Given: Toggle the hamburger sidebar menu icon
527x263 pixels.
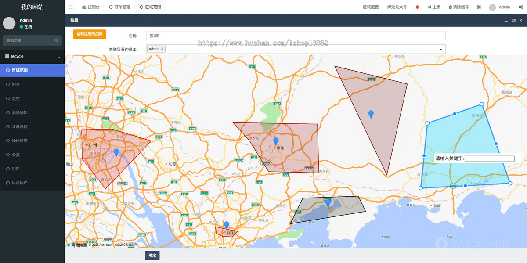Looking at the screenshot, I should 71,7.
